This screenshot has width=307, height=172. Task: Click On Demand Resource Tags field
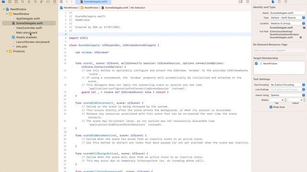[279, 51]
